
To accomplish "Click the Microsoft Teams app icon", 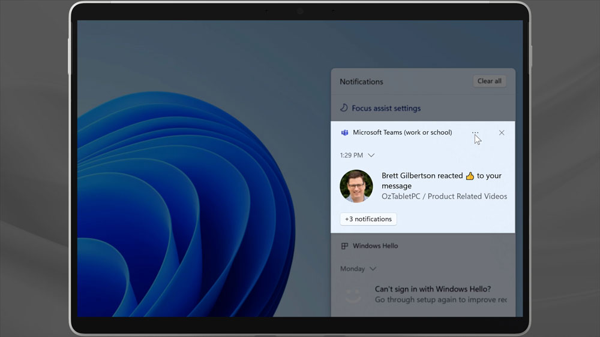I will pos(344,133).
